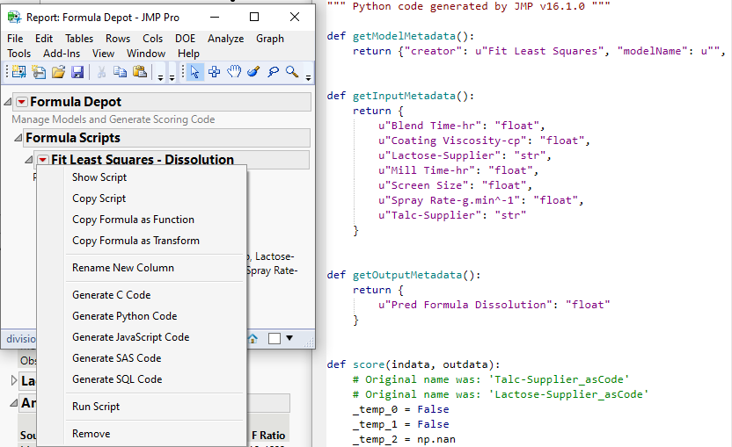Open the Rows menu
Viewport: 732px width, 447px height.
118,39
